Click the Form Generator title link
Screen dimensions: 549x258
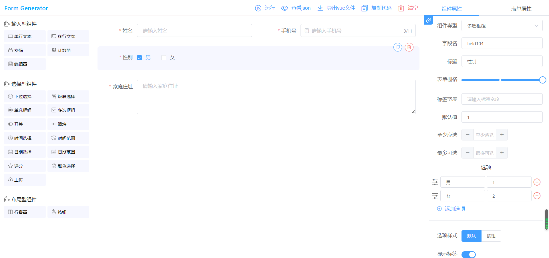point(26,8)
